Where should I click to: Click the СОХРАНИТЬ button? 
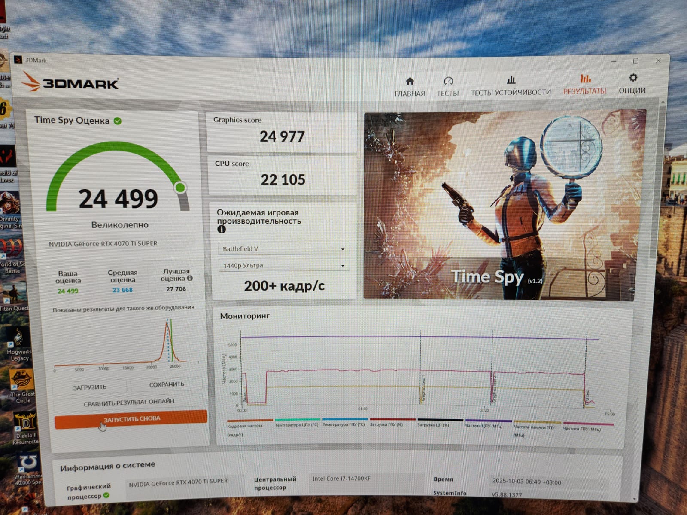[167, 385]
